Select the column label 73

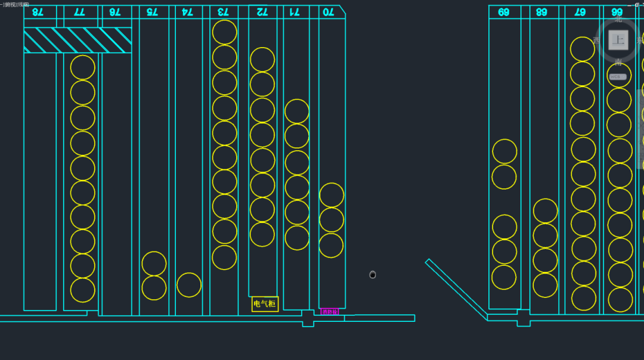(223, 12)
